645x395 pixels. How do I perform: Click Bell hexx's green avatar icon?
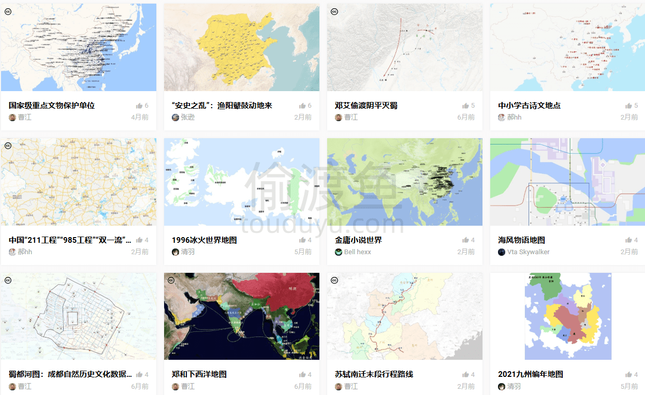coord(339,252)
